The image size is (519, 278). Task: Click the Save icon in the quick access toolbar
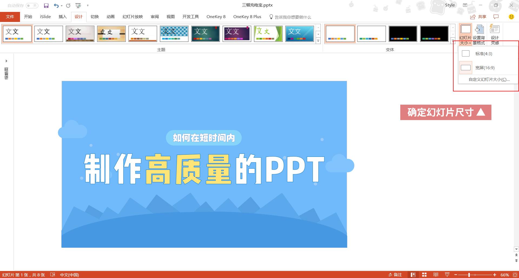point(46,5)
